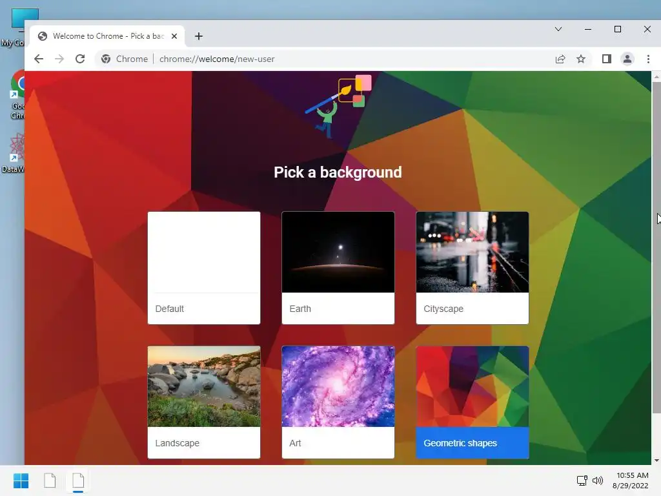Open the profile avatar menu

[x=627, y=59]
